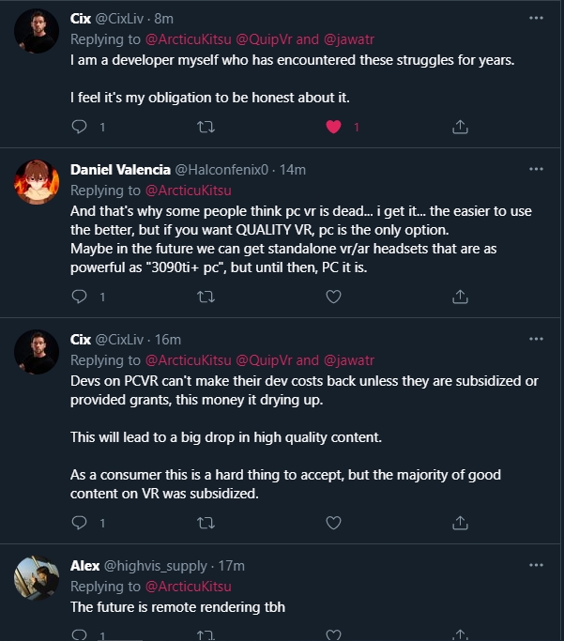Share Daniel Valencia's tweet
The height and width of the screenshot is (641, 564).
click(x=460, y=297)
